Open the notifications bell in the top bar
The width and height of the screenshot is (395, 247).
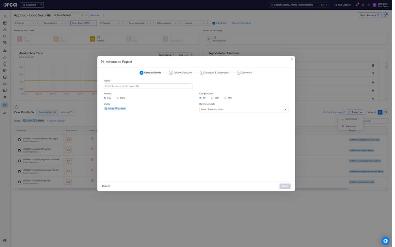tap(363, 5)
